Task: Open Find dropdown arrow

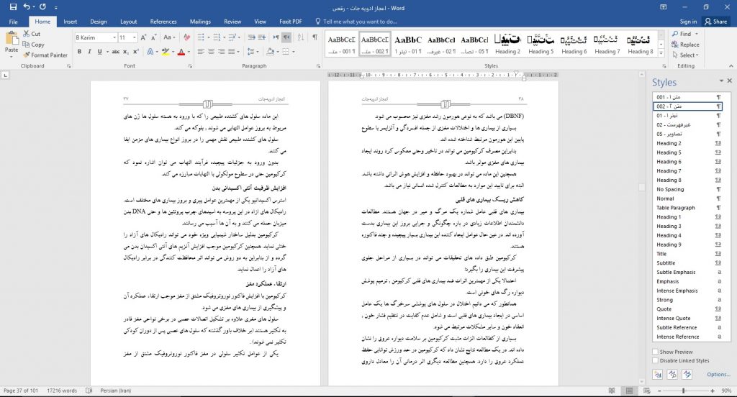Action: click(697, 34)
